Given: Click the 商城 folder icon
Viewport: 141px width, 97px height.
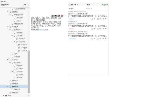Looking at the screenshot, I should (6, 95).
